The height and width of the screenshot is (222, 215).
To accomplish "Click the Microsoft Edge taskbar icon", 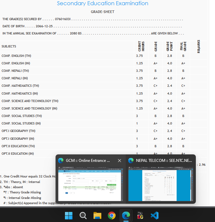I will coord(126,215).
